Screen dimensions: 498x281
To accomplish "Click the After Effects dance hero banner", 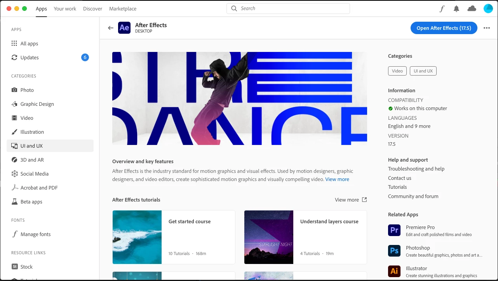I will (240, 98).
